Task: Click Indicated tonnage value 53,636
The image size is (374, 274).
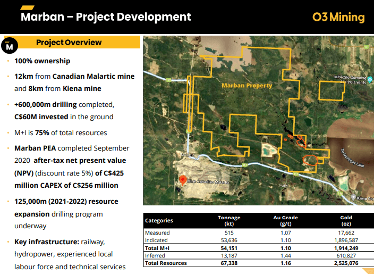Action: point(229,240)
